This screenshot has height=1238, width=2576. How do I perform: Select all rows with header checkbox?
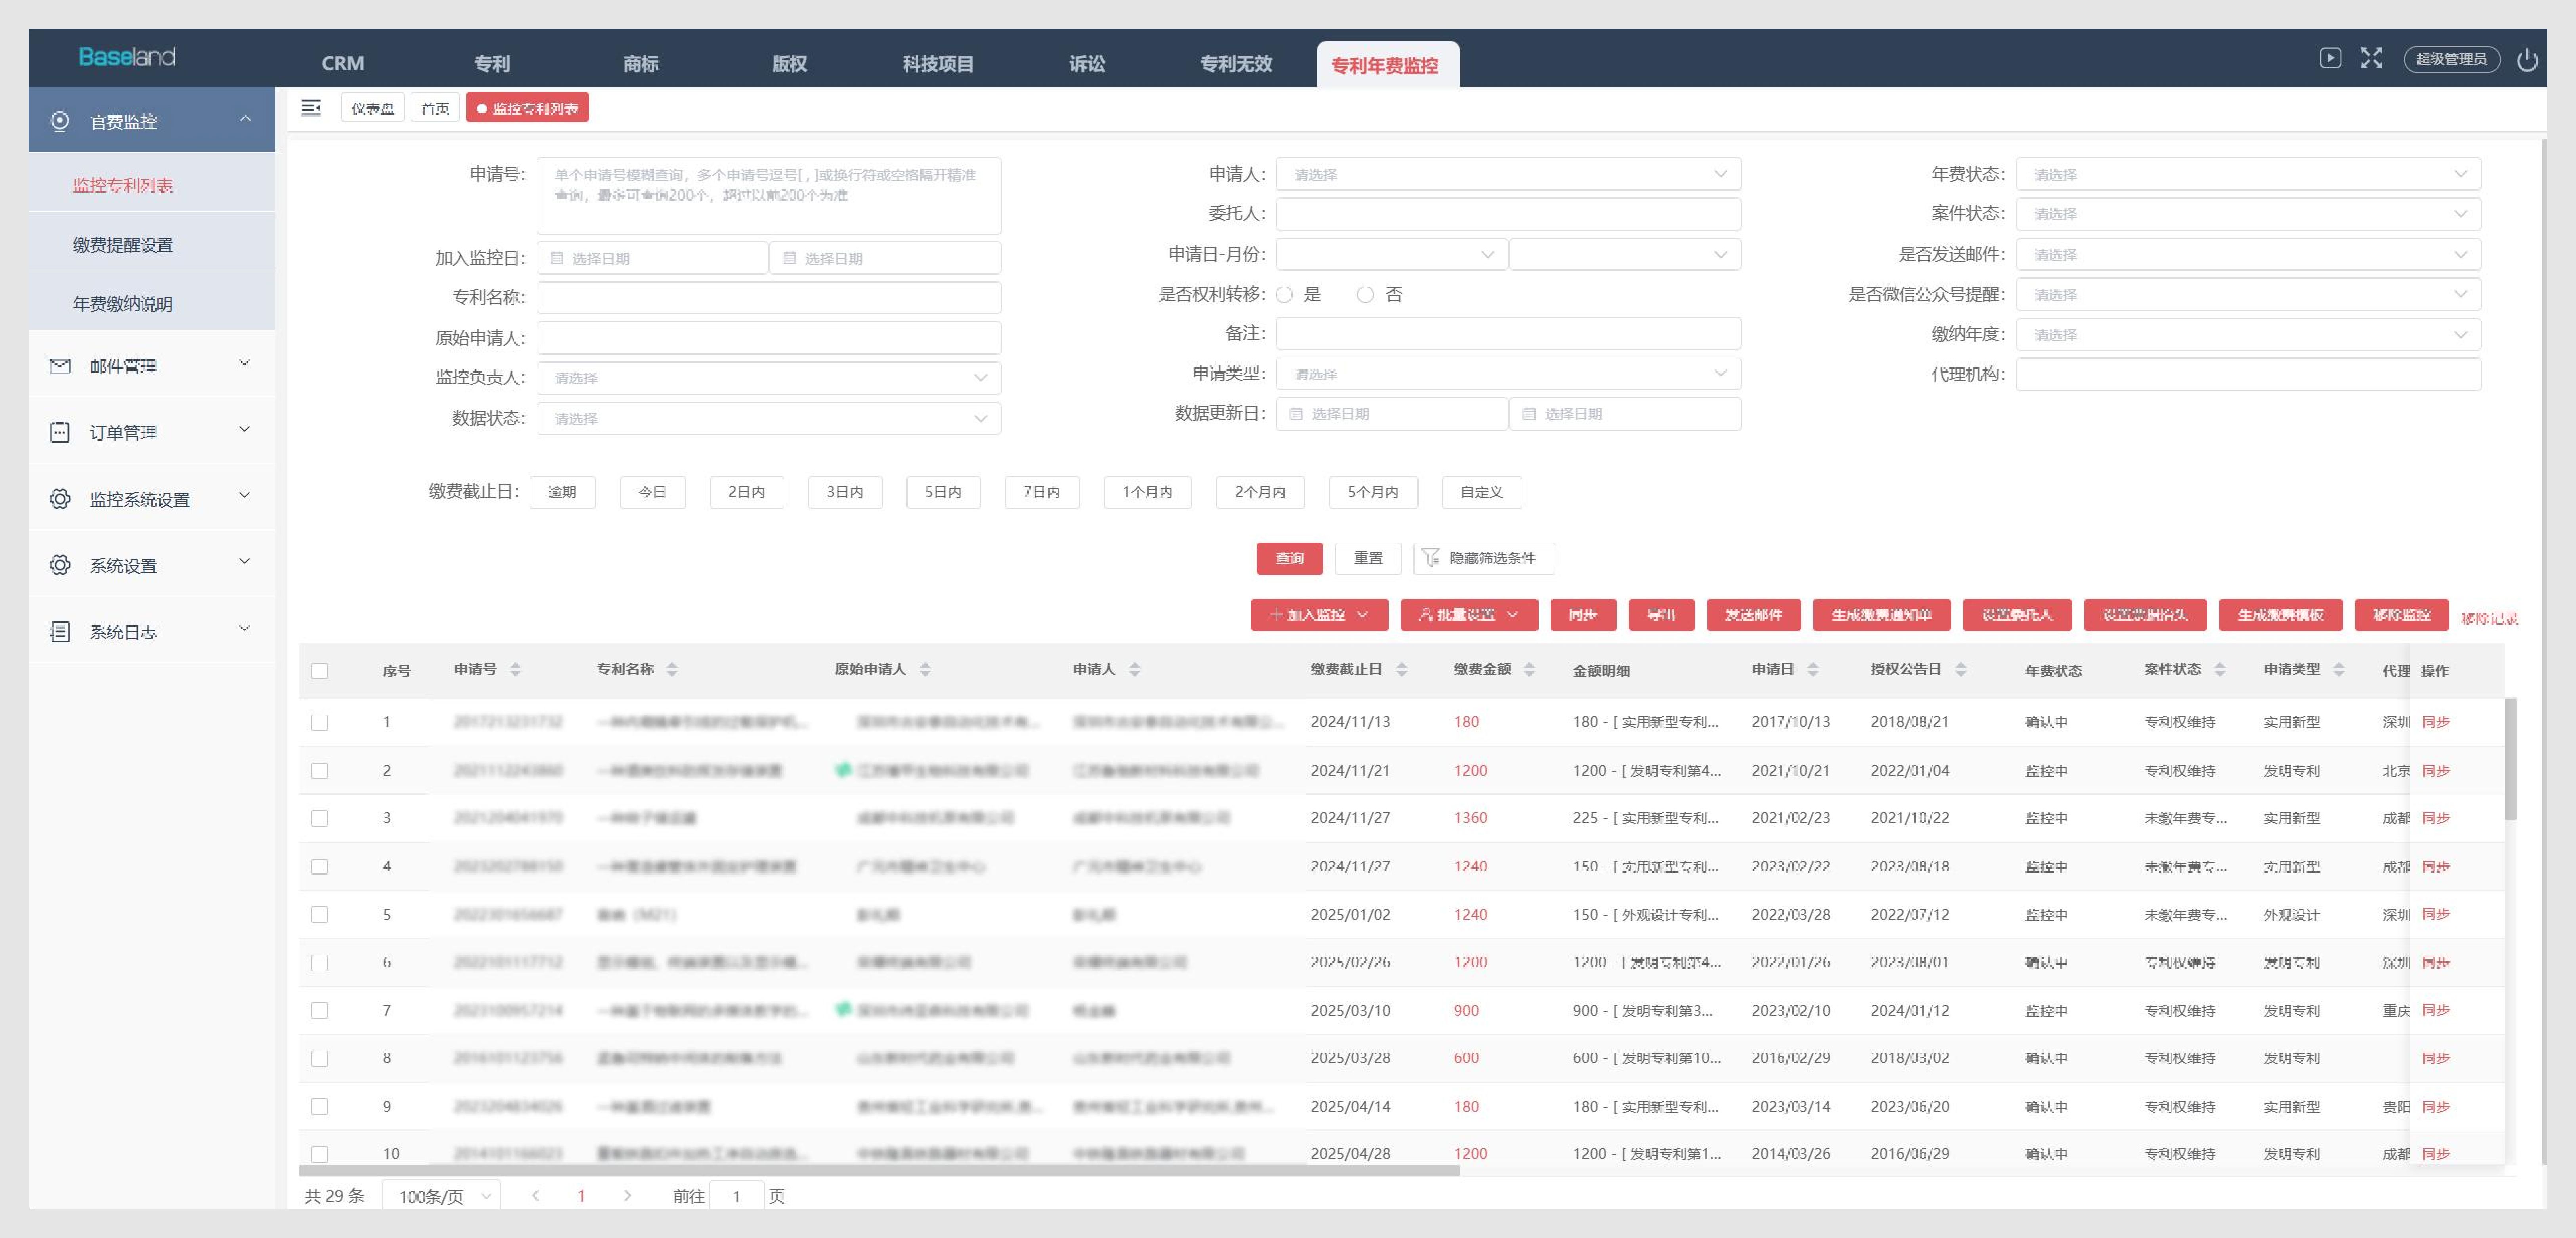point(320,670)
